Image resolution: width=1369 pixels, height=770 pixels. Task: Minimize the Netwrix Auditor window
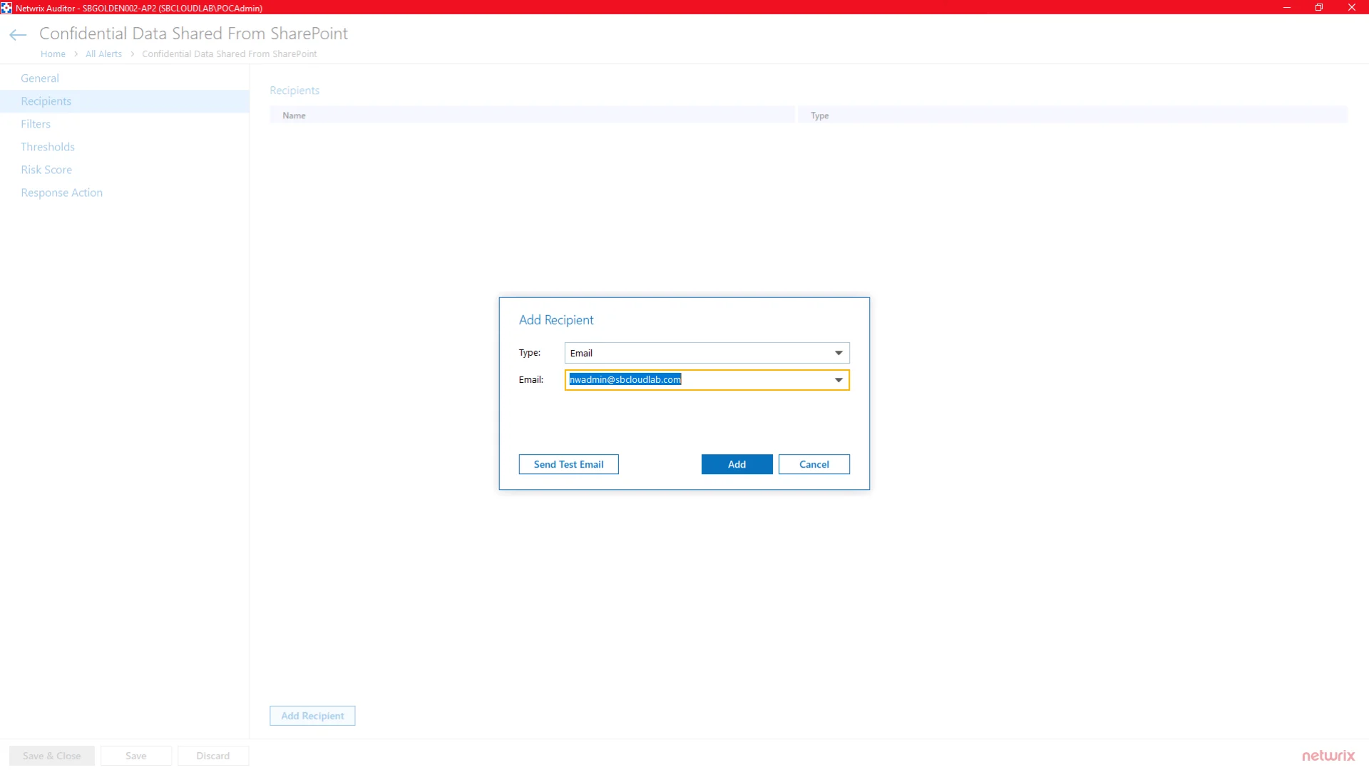(1287, 7)
